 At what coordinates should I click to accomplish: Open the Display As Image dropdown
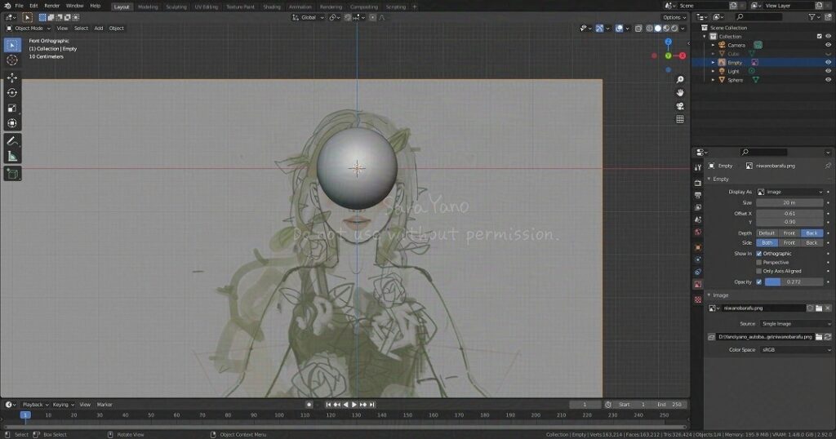click(x=789, y=192)
